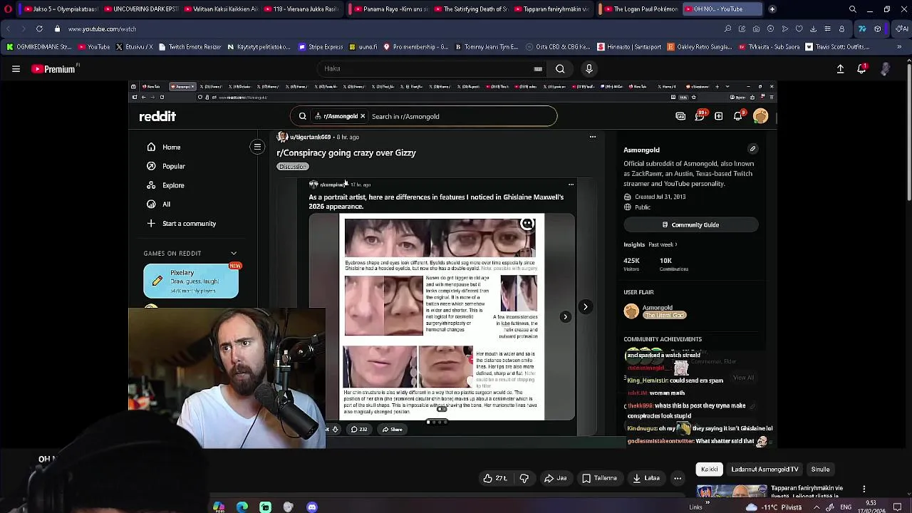912x513 pixels.
Task: Open the Tapparan faniryhmäkin video thumbnail
Action: pos(731,492)
